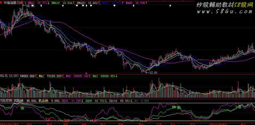
Task: Click the green 卖 signal at left
Action: 22,109
